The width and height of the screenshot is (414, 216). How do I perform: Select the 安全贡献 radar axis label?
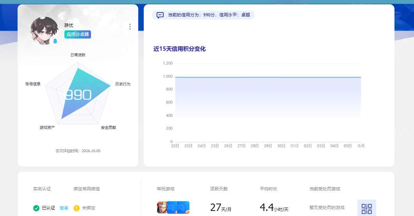109,127
